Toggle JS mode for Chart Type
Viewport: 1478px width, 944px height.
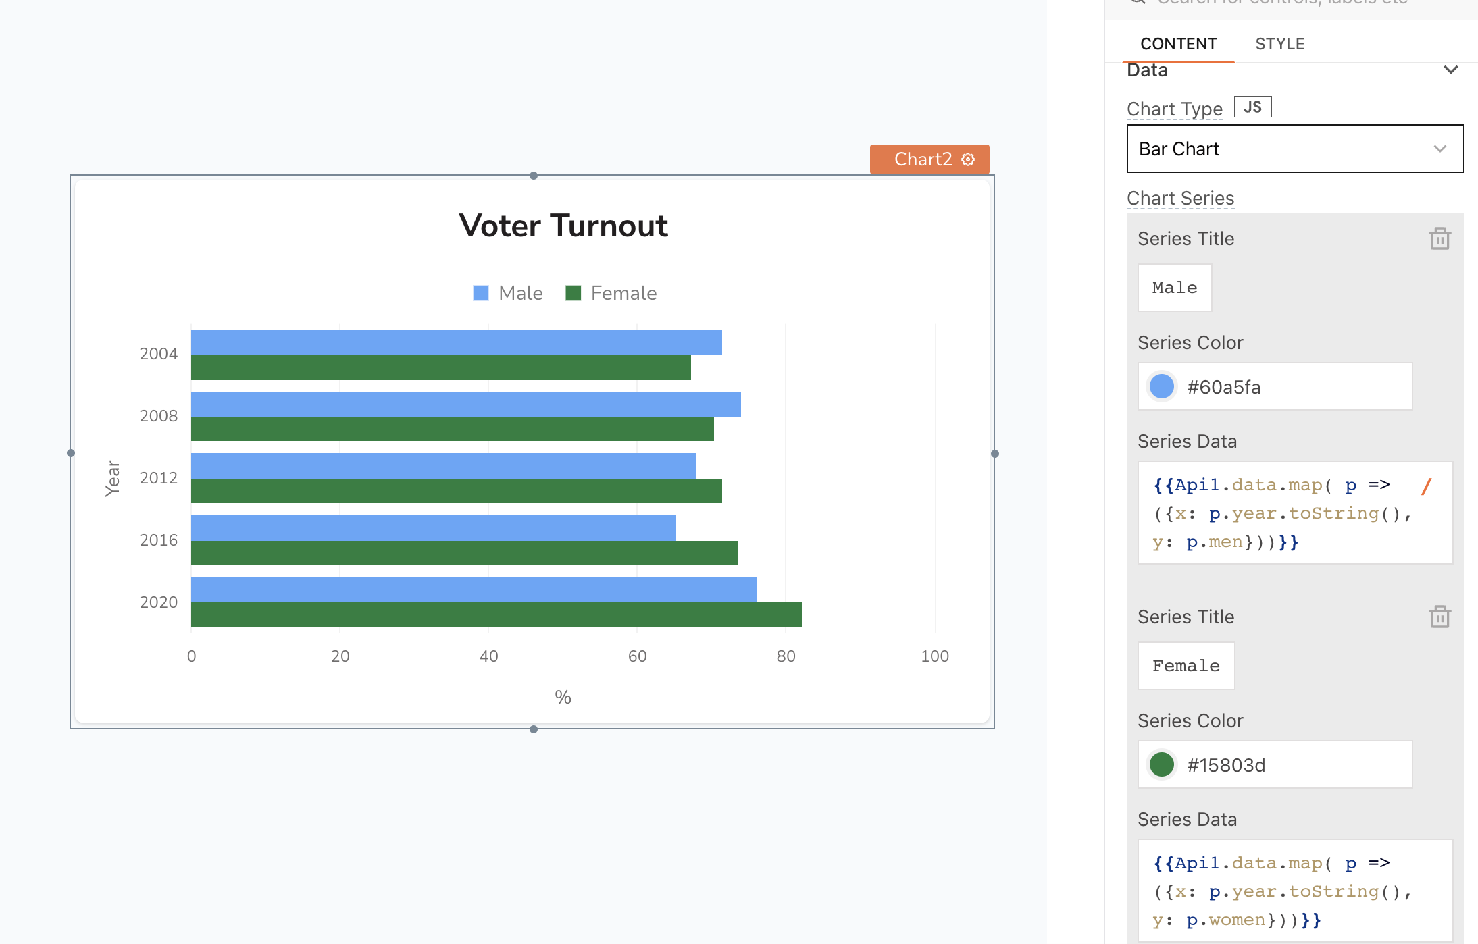[x=1252, y=106]
